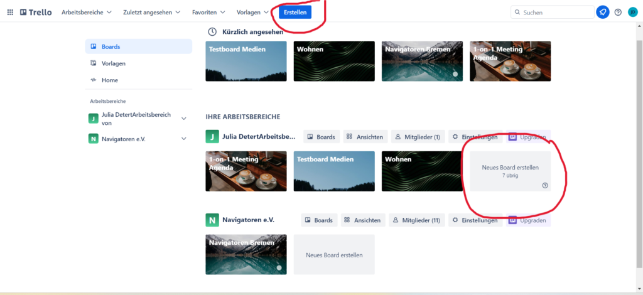Open Testboard Medien in Julia Detert workspace
Screen dimensions: 643x295
click(x=334, y=171)
